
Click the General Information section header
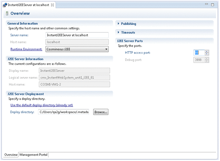[23, 23]
